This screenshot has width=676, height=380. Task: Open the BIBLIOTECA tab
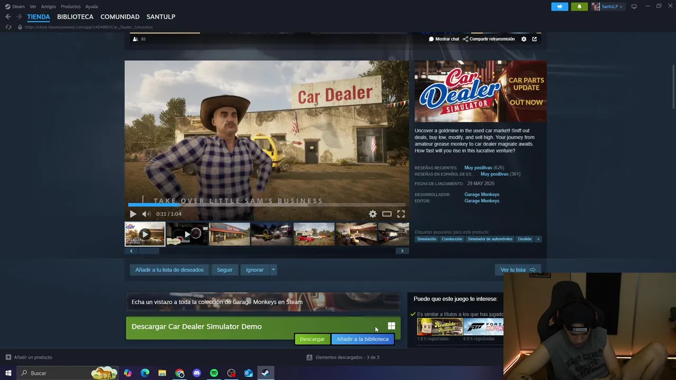point(75,17)
